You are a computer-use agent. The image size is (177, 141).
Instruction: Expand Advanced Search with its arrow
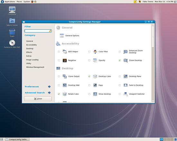pos(49,93)
